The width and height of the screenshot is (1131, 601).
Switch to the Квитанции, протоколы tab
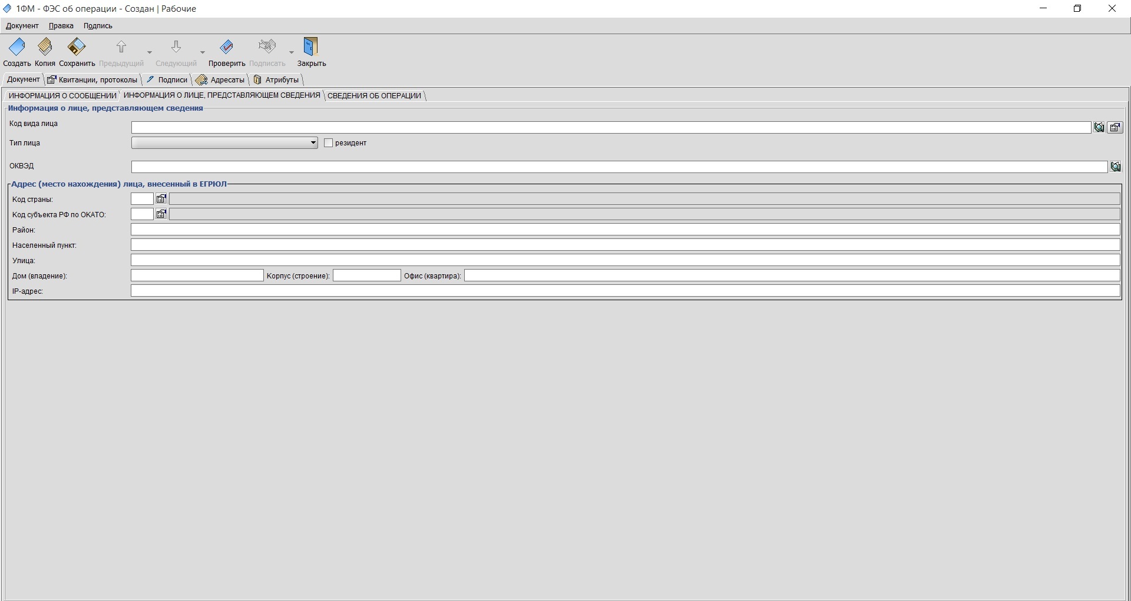point(92,79)
